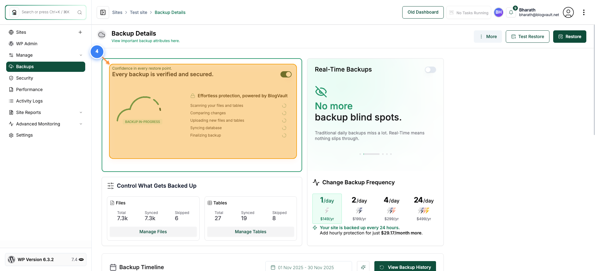Click the cloud icon beside Backup Details
The width and height of the screenshot is (595, 271).
(102, 35)
